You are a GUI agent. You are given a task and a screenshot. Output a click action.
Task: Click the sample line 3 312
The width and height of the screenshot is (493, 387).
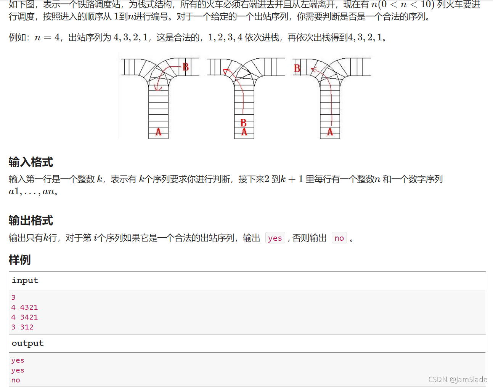tap(22, 327)
